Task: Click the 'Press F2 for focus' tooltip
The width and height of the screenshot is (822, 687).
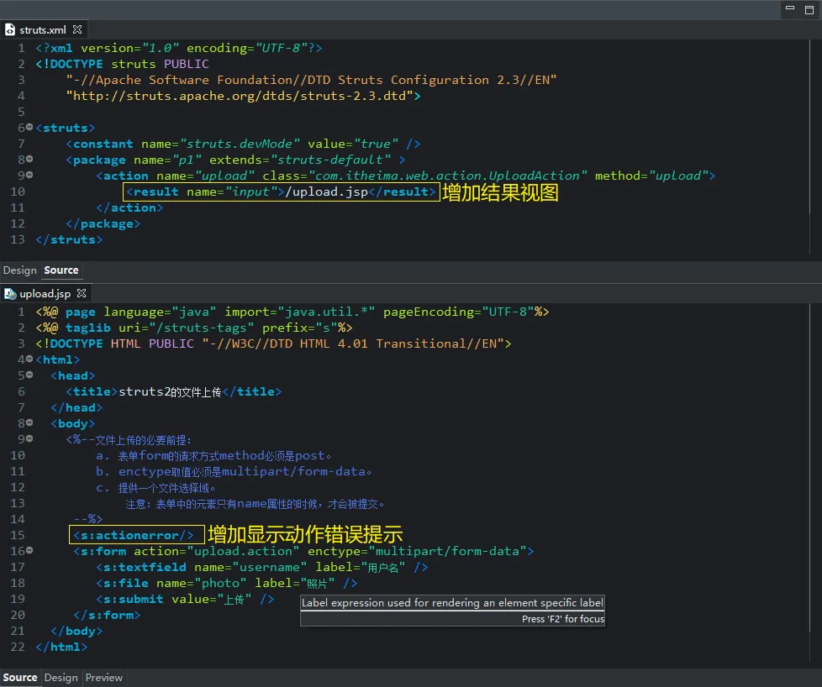Action: click(x=562, y=619)
